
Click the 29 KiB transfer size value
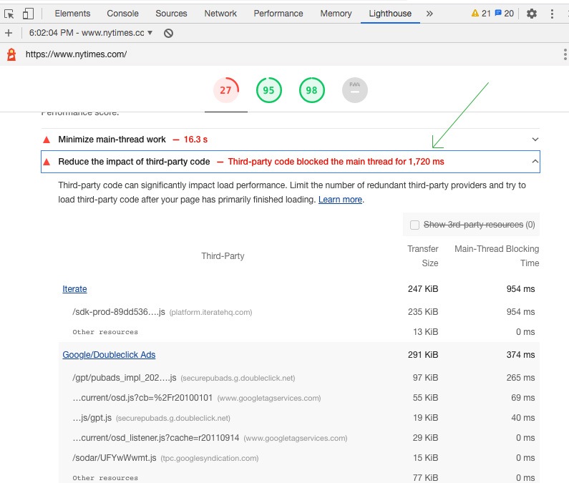425,438
